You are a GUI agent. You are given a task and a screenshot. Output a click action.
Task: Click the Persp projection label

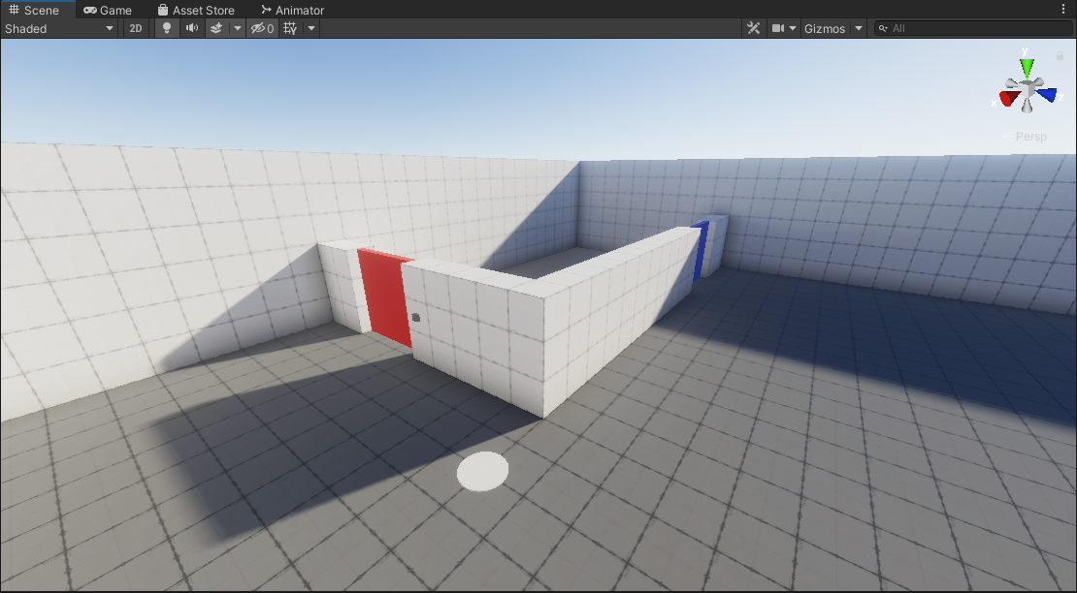tap(1030, 137)
